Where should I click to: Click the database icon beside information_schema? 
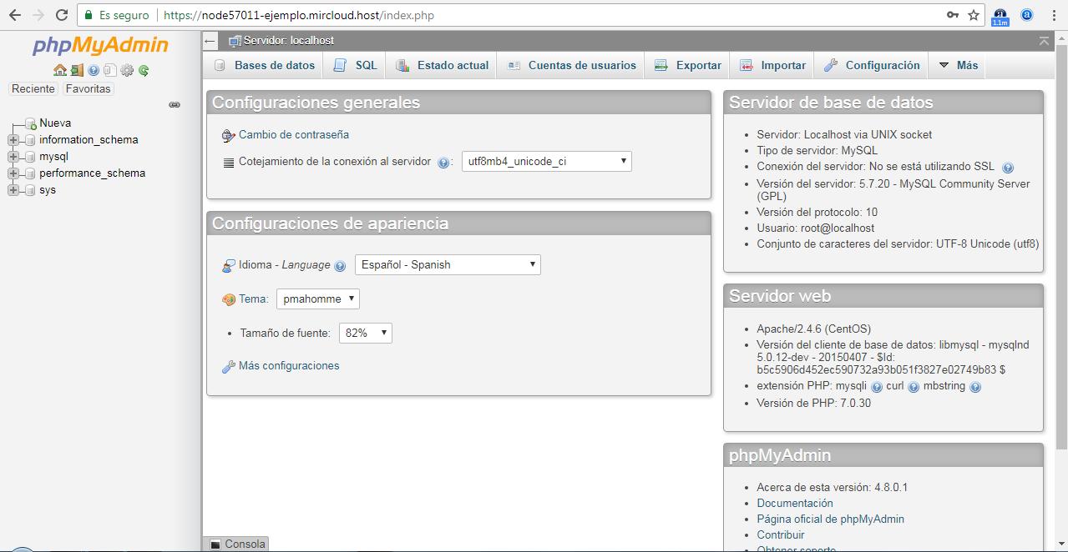[30, 140]
